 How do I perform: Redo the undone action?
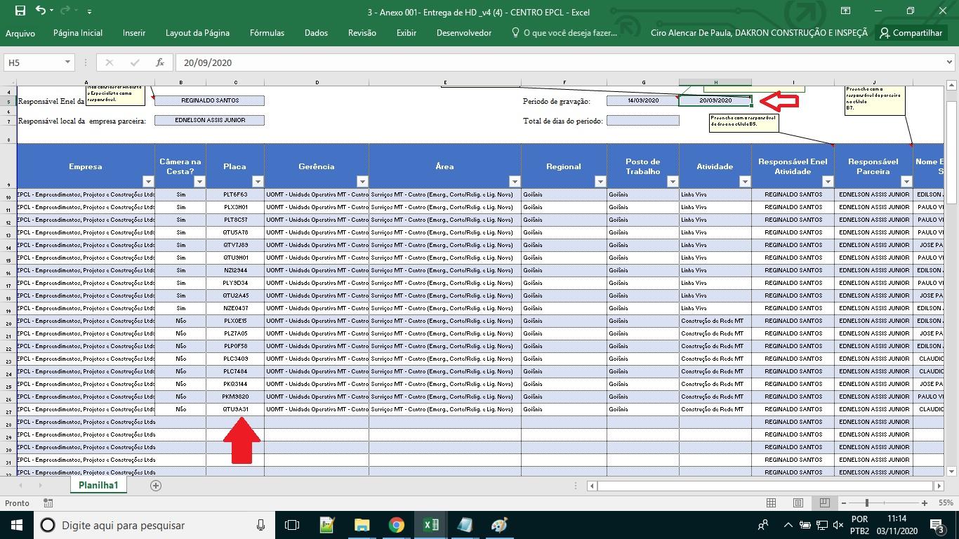coord(65,11)
